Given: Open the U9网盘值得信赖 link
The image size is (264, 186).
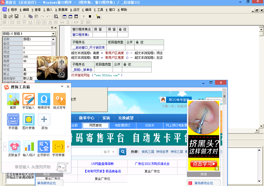Looking at the screenshot, I should click(102, 164).
